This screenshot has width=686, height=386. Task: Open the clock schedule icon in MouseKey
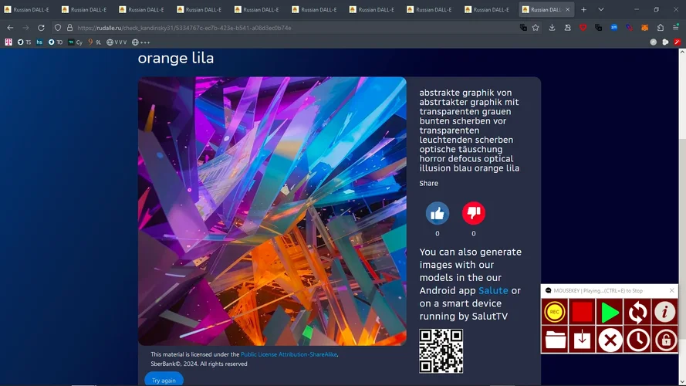637,340
